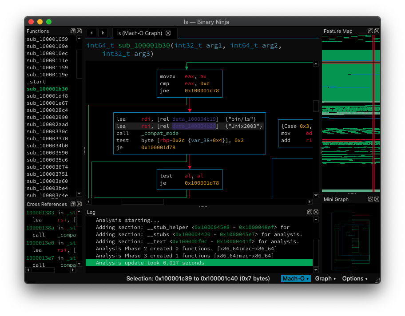Screen dimensions: 405x316
Task: Float the Feature Map panel
Action: point(370,31)
